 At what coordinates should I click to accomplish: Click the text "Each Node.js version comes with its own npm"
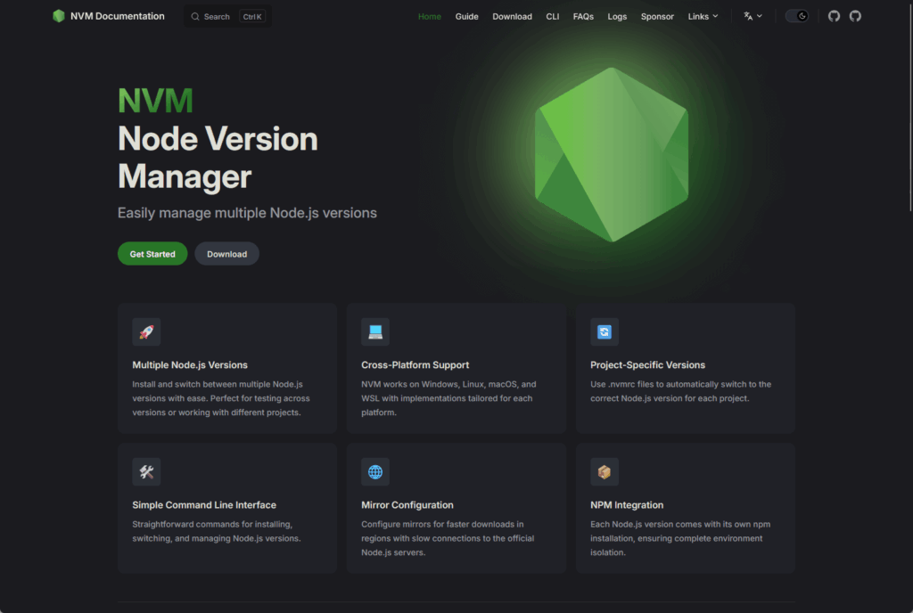click(680, 524)
